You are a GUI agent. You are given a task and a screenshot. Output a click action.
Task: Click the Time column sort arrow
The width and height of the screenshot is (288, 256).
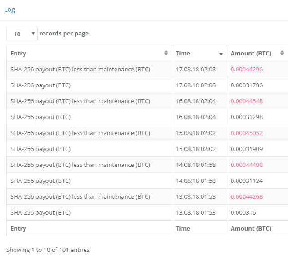(221, 54)
